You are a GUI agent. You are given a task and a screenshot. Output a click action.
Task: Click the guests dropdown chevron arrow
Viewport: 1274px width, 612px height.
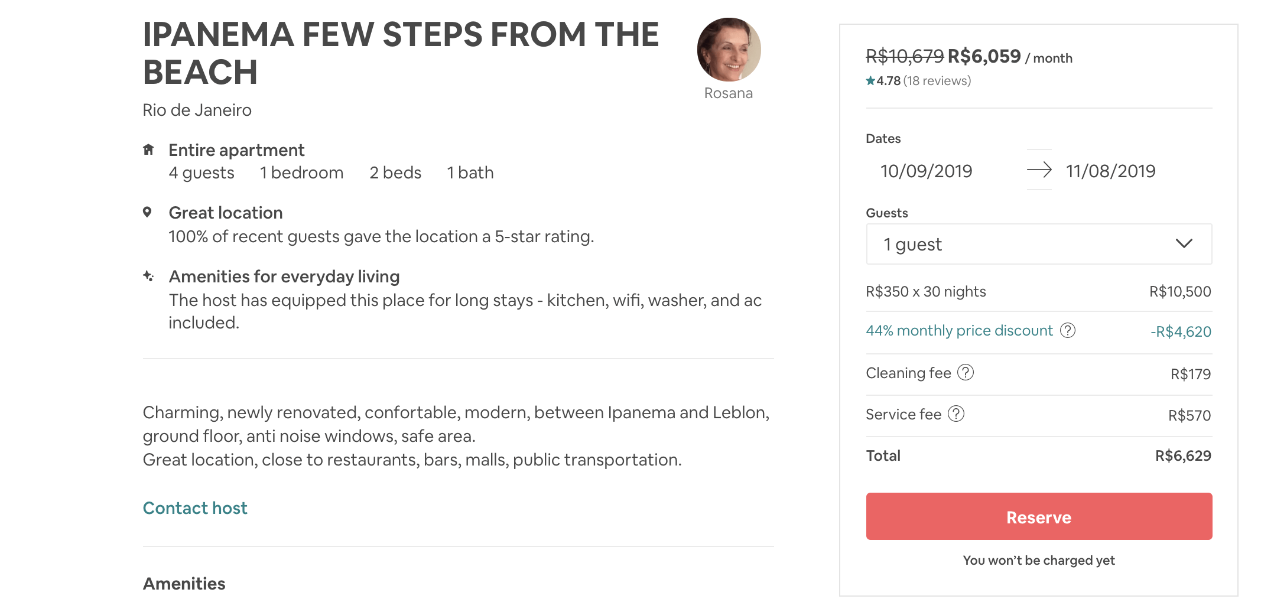(1184, 244)
